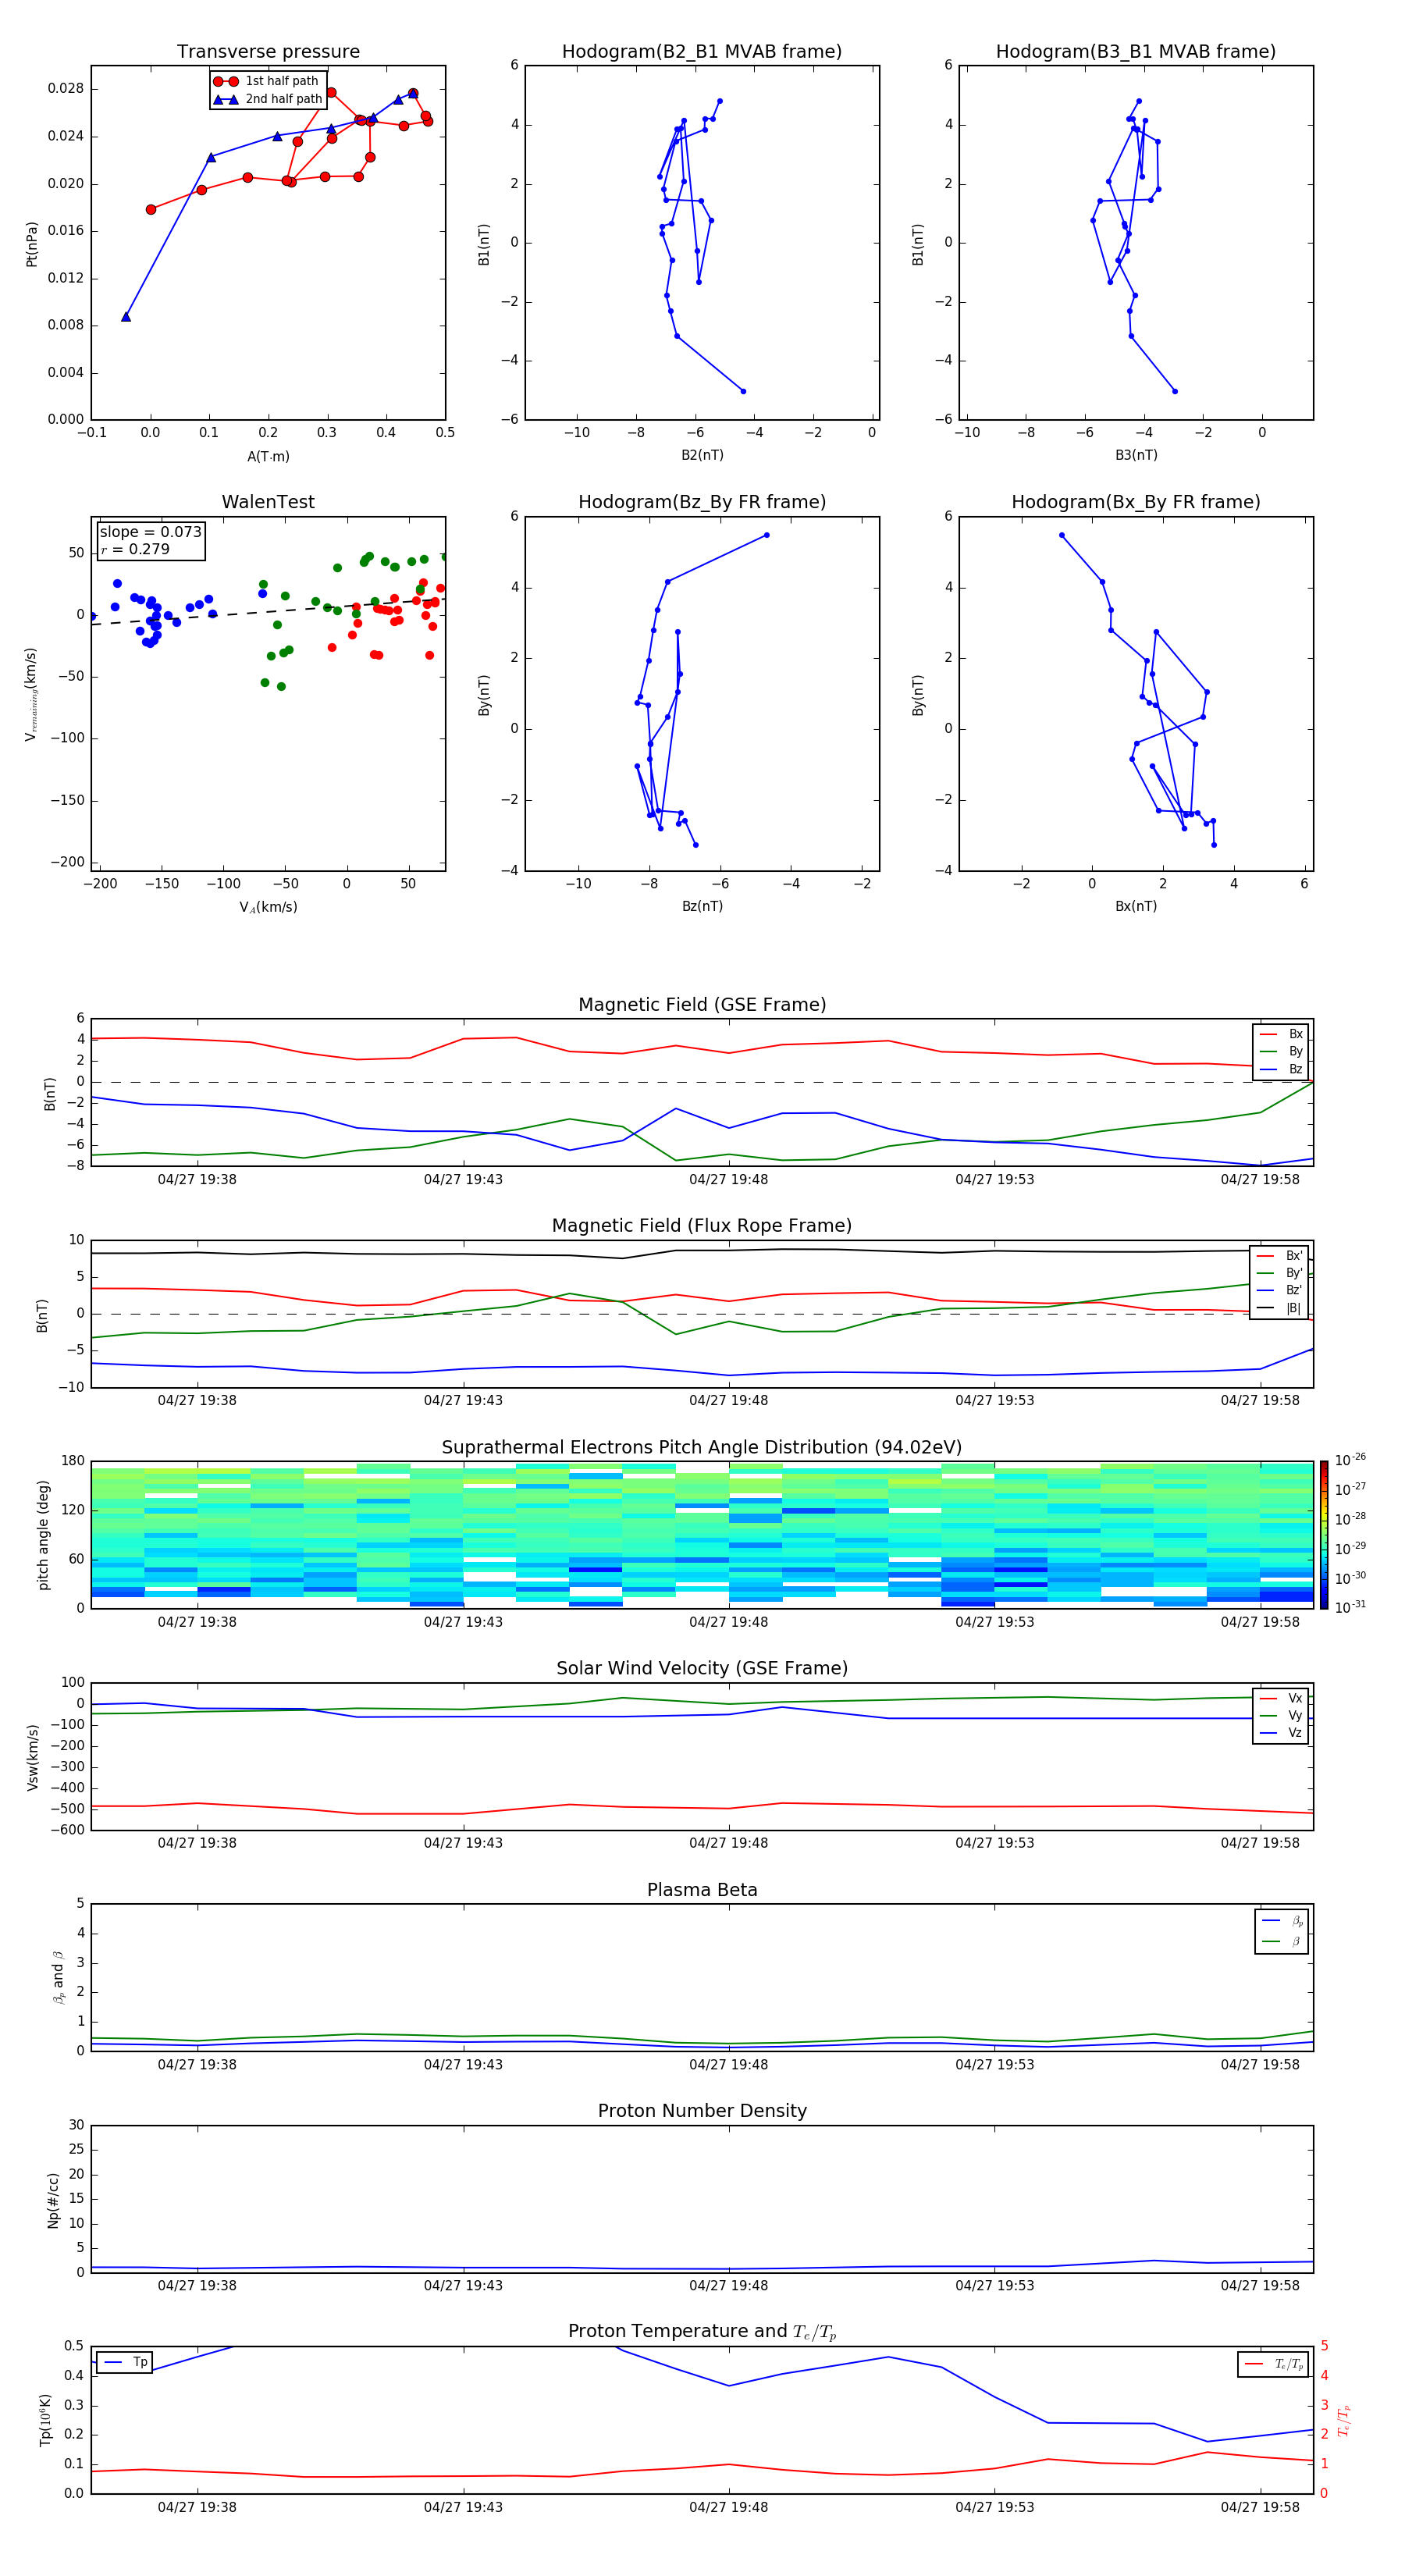This screenshot has width=1405, height=2576.
Task: Click the 'B3(nT)' axis label
Action: point(1136,455)
